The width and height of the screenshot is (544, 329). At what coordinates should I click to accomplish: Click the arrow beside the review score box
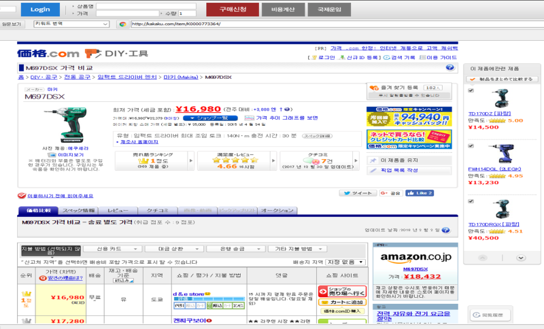[273, 160]
